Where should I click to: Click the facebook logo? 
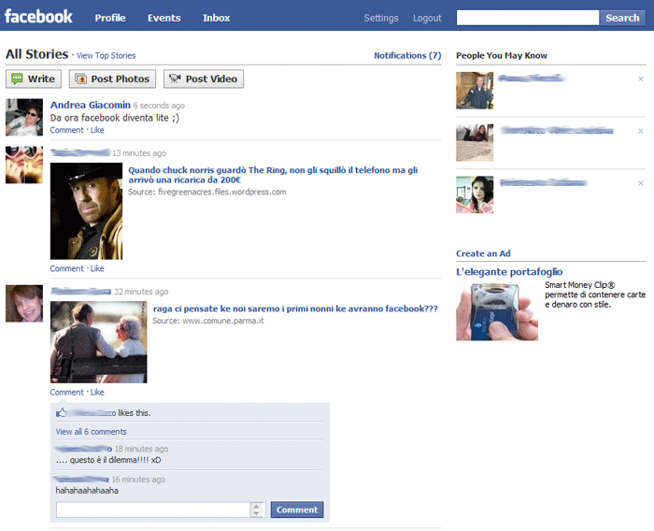(38, 17)
